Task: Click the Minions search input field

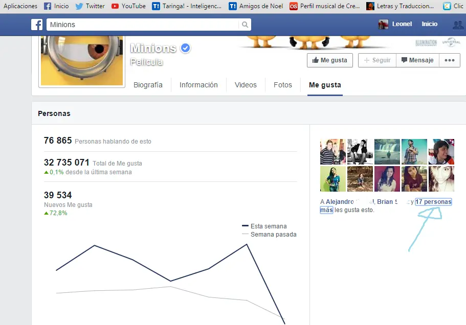Action: [x=143, y=25]
